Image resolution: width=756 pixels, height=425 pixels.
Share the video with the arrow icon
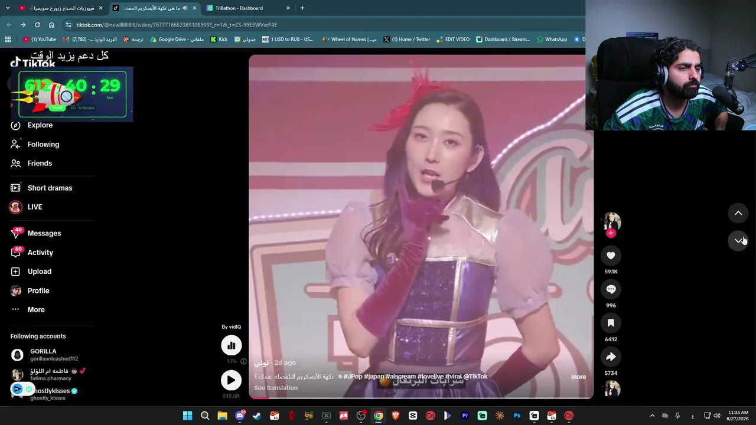[611, 357]
